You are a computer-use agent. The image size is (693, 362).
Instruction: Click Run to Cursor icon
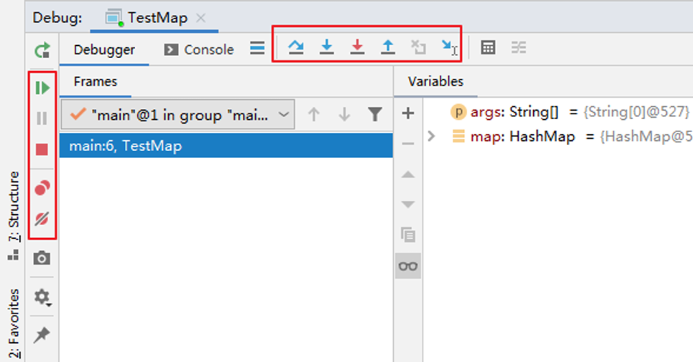pyautogui.click(x=449, y=47)
